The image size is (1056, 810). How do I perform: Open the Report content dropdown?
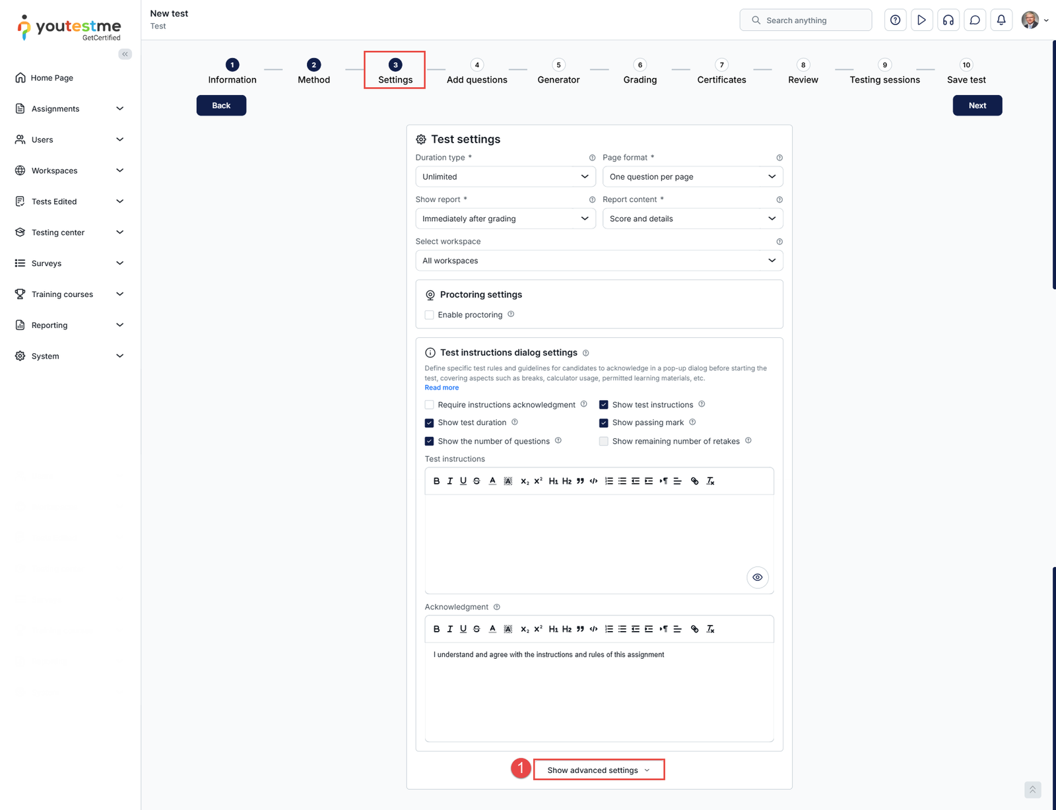[x=692, y=219]
